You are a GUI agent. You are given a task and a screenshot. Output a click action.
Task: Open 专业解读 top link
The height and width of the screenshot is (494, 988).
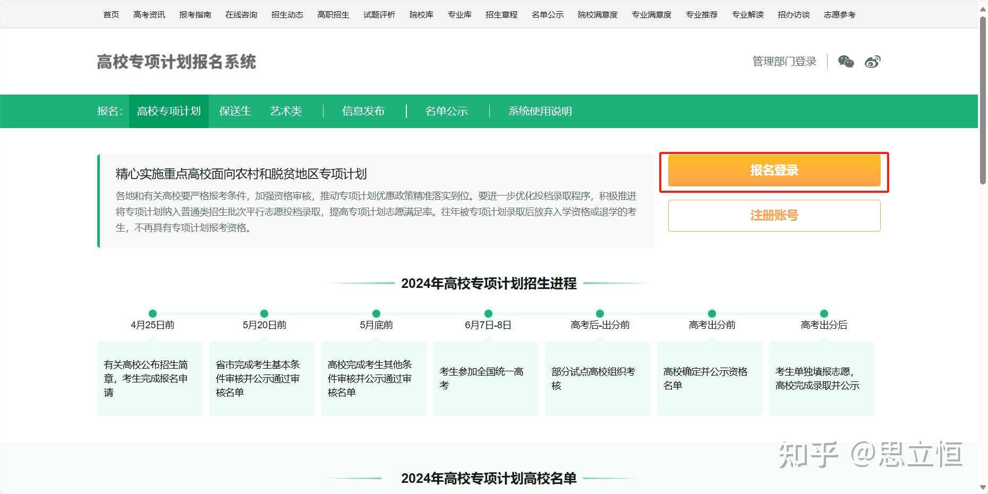[x=747, y=14]
